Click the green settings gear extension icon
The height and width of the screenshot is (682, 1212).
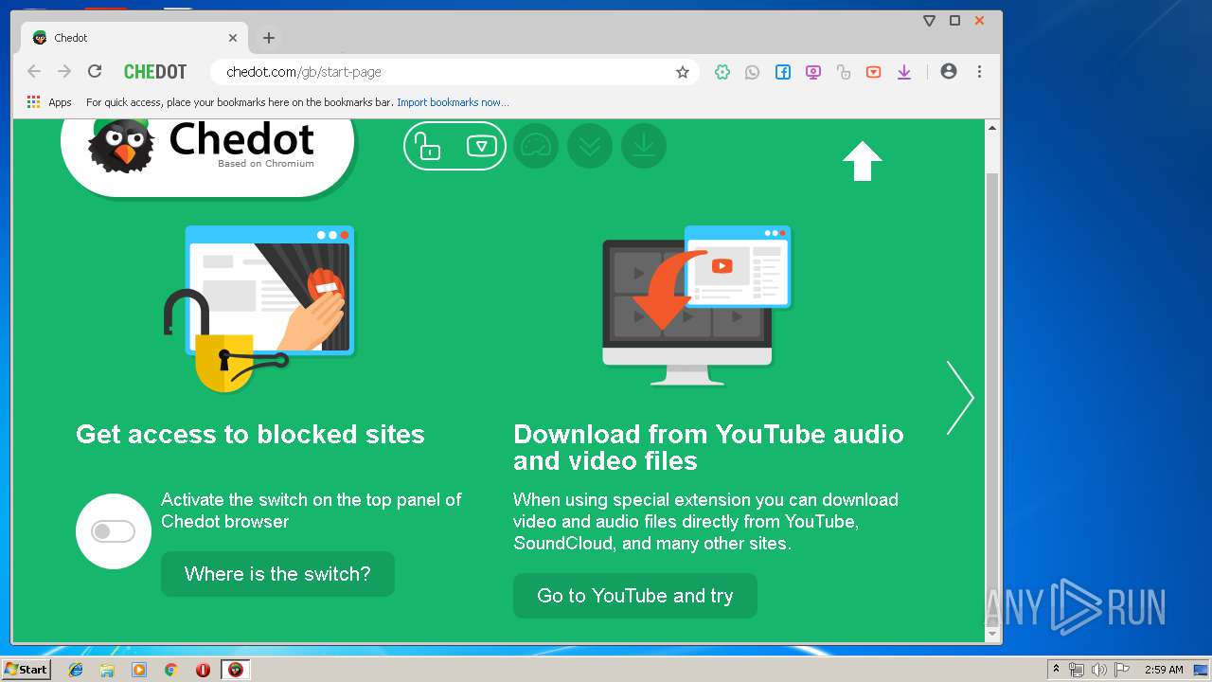(x=722, y=72)
